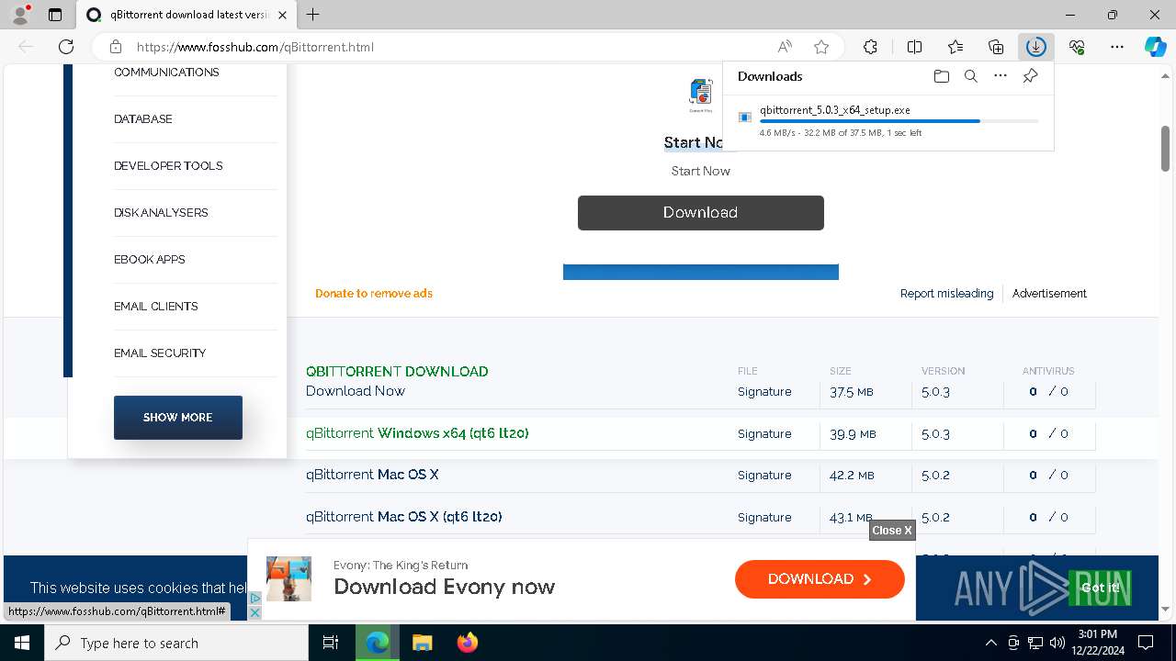Open the Favorites list icon

click(x=955, y=47)
